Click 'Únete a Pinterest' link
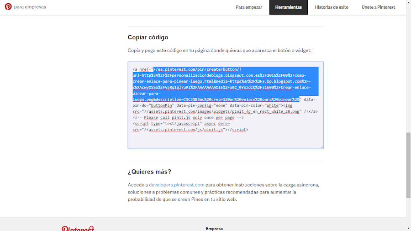Viewport: 411px width, 231px height. (378, 7)
